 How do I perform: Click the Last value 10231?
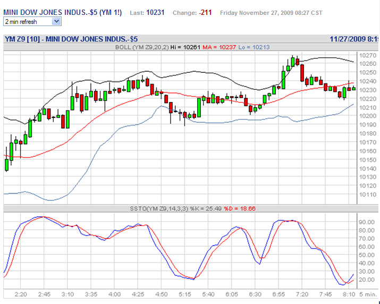155,13
